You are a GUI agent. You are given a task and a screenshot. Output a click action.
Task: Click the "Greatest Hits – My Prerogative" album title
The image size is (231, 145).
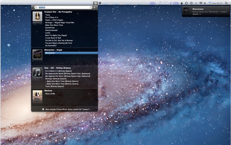click(x=58, y=12)
